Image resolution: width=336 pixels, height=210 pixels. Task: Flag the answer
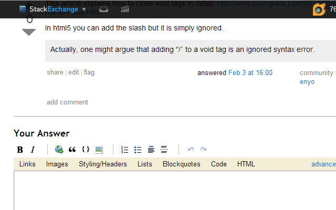pyautogui.click(x=89, y=72)
